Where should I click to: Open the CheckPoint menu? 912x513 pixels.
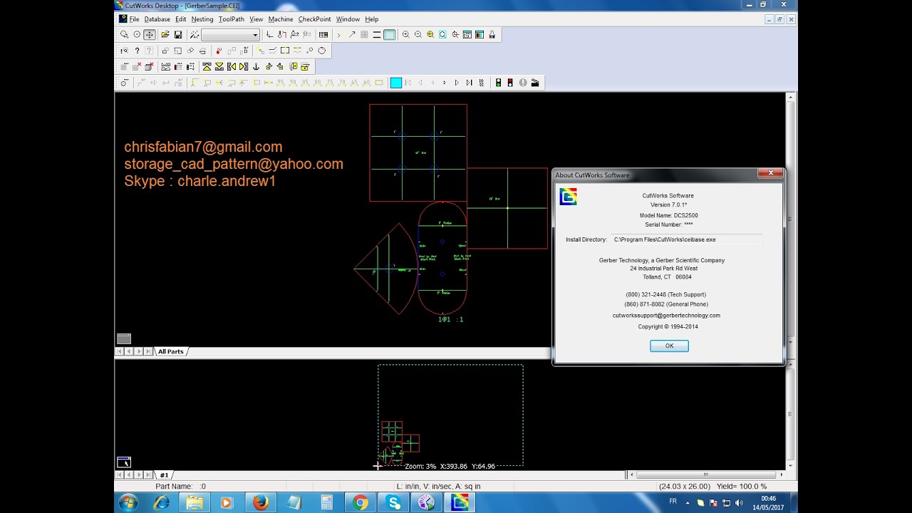[x=314, y=19]
